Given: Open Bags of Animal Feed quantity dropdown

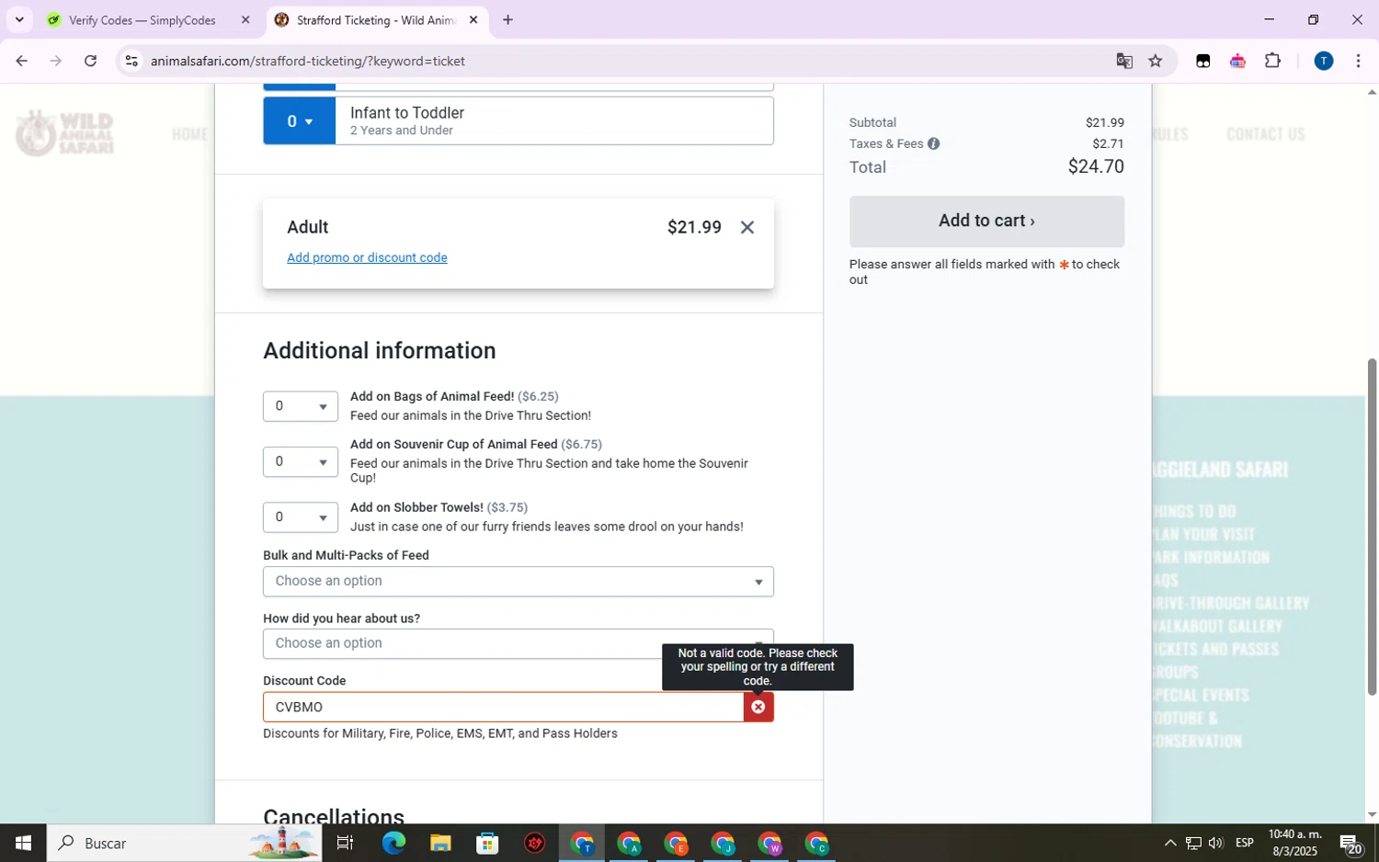Looking at the screenshot, I should pyautogui.click(x=300, y=406).
